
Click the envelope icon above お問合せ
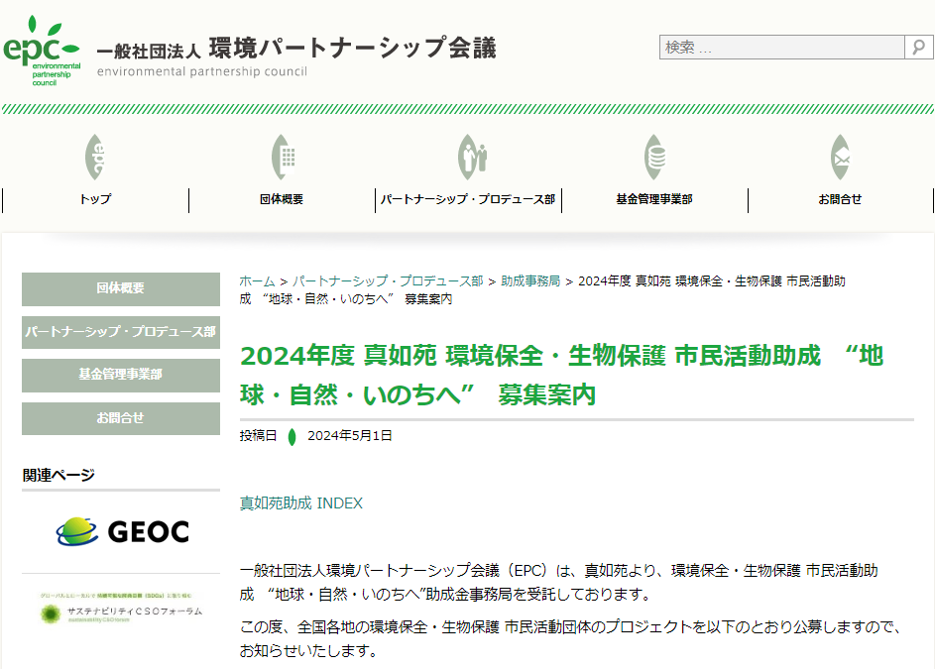[841, 159]
